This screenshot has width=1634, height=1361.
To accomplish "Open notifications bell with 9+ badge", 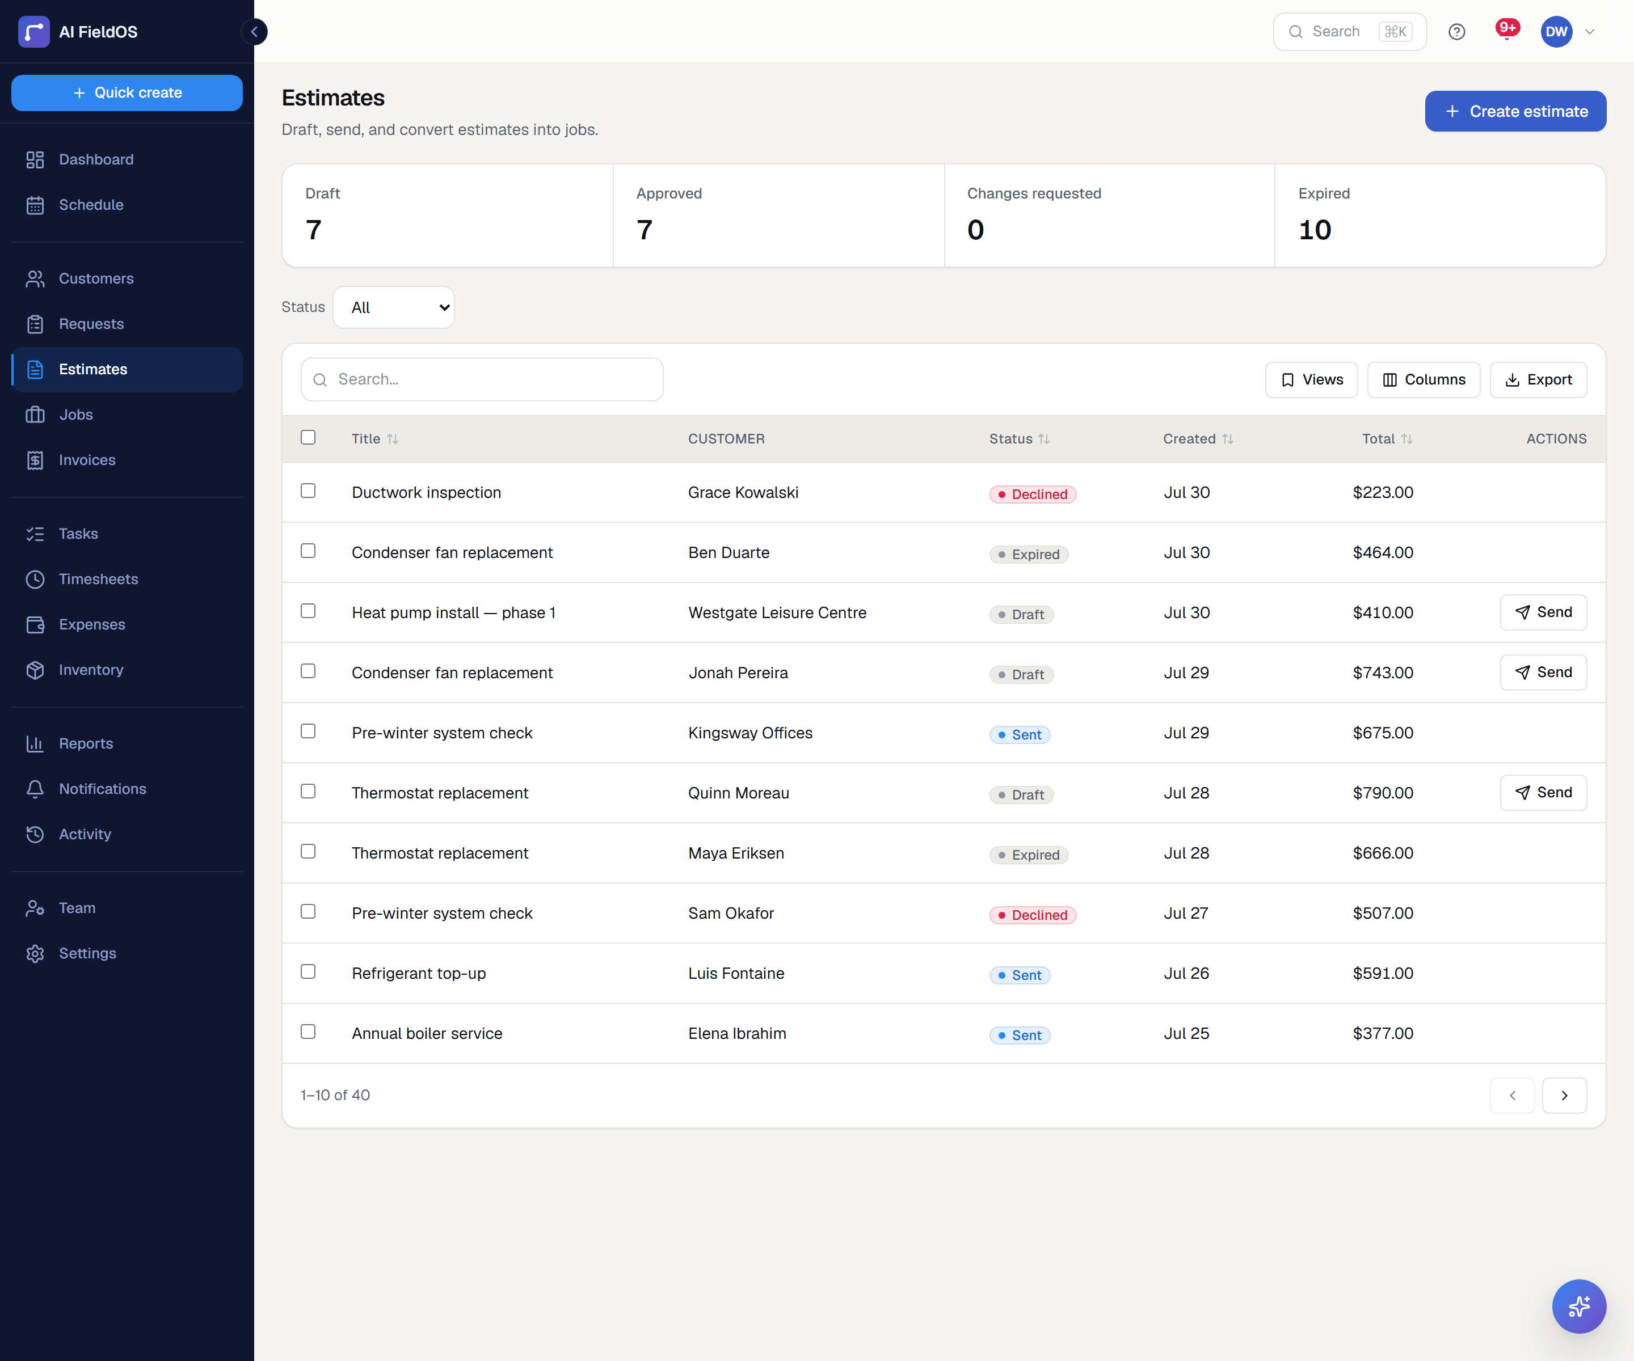I will click(x=1506, y=31).
